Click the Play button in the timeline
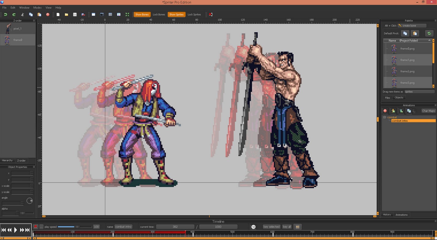The image size is (437, 240). 16,230
